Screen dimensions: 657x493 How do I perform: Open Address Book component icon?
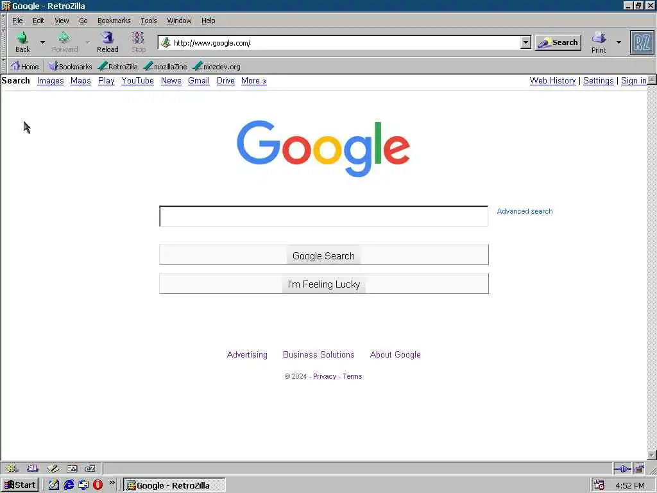click(x=72, y=468)
